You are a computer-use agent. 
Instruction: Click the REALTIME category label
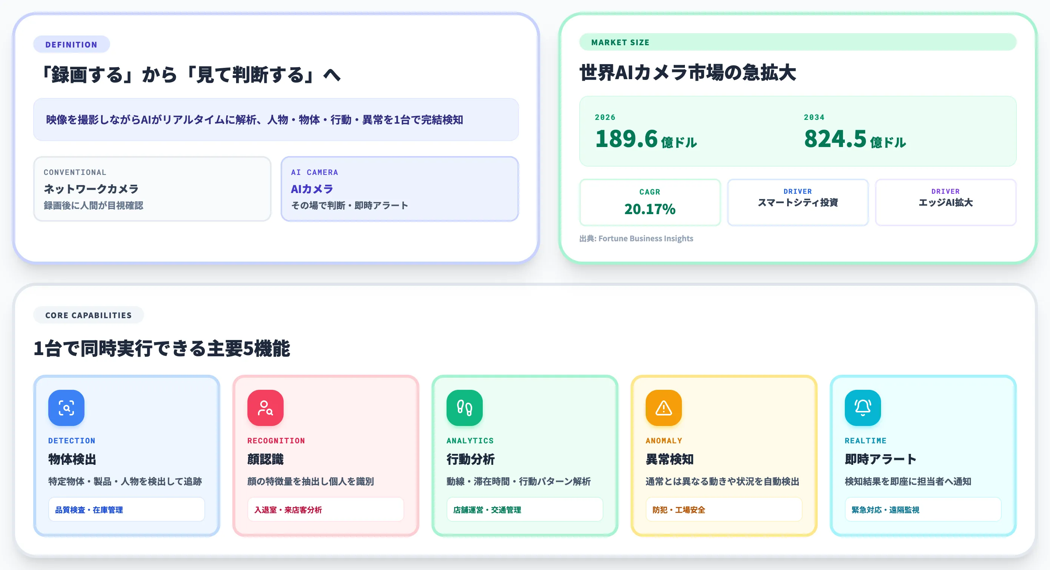coord(866,440)
